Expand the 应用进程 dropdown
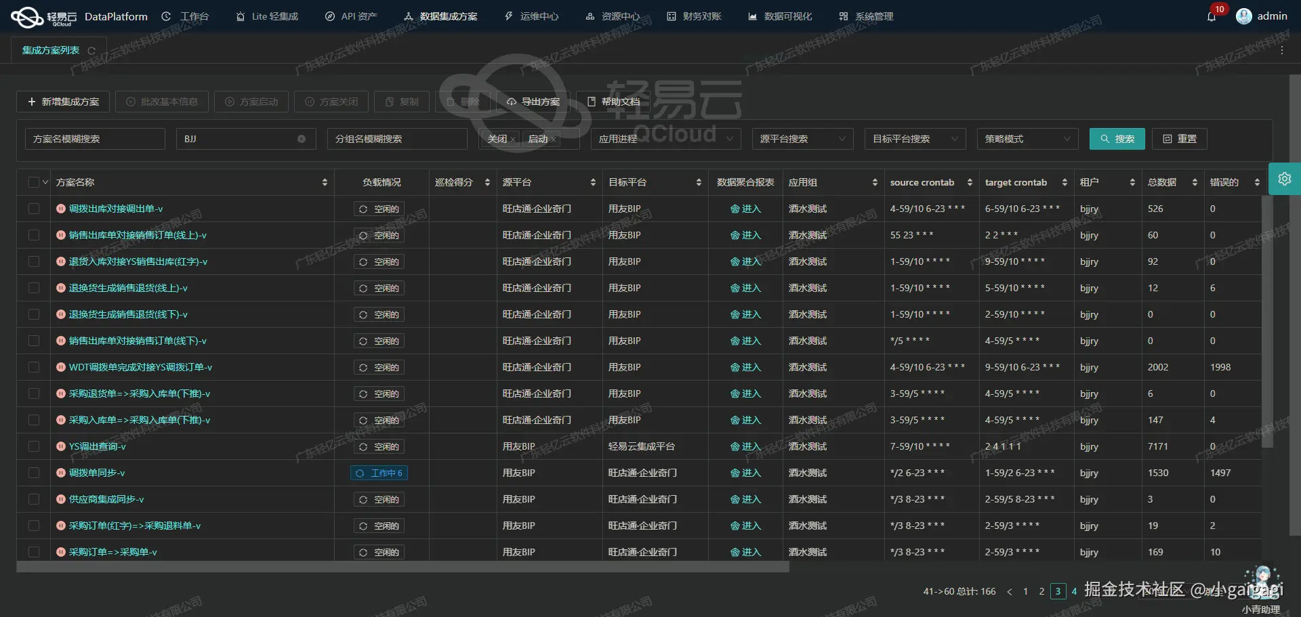Screen dimensions: 1301x617 click(665, 139)
